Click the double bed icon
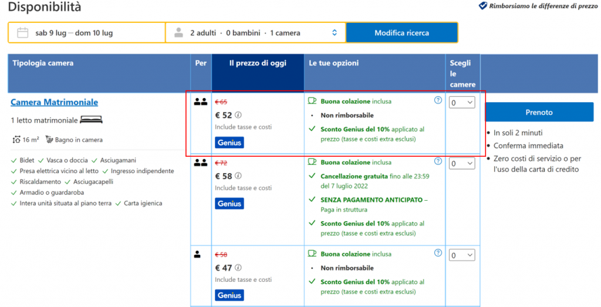The height and width of the screenshot is (307, 601). click(92, 120)
